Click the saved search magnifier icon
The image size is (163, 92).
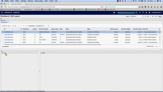[137, 13]
